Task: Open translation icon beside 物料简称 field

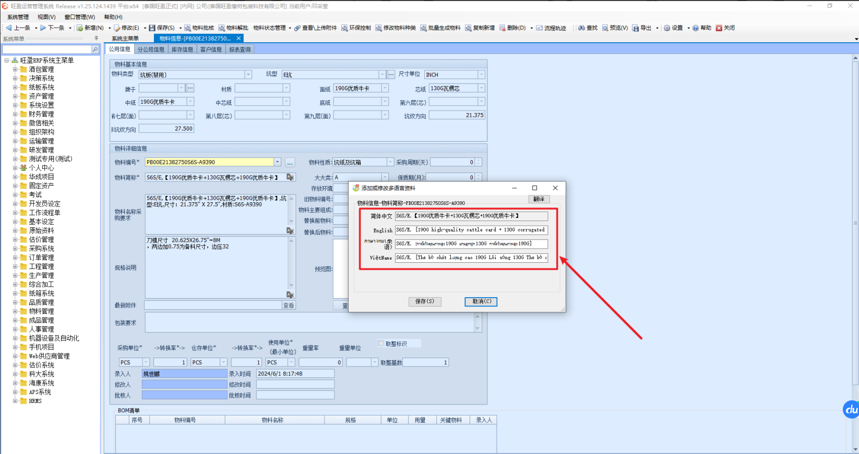Action: click(290, 177)
